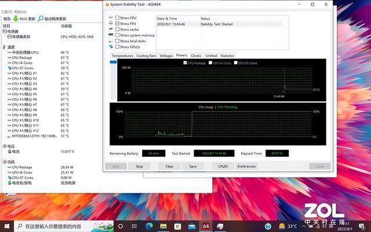Viewport: 371px width, 232px height.
Task: Open the notification center icon
Action: pos(362,226)
